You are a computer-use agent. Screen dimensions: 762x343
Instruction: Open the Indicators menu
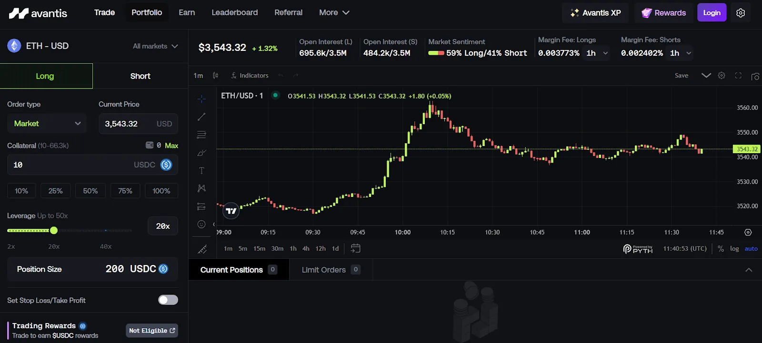pos(250,76)
